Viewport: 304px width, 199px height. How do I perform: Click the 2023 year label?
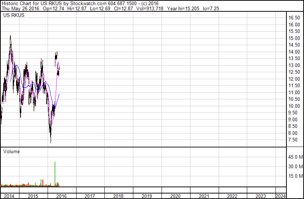pyautogui.click(x=261, y=196)
